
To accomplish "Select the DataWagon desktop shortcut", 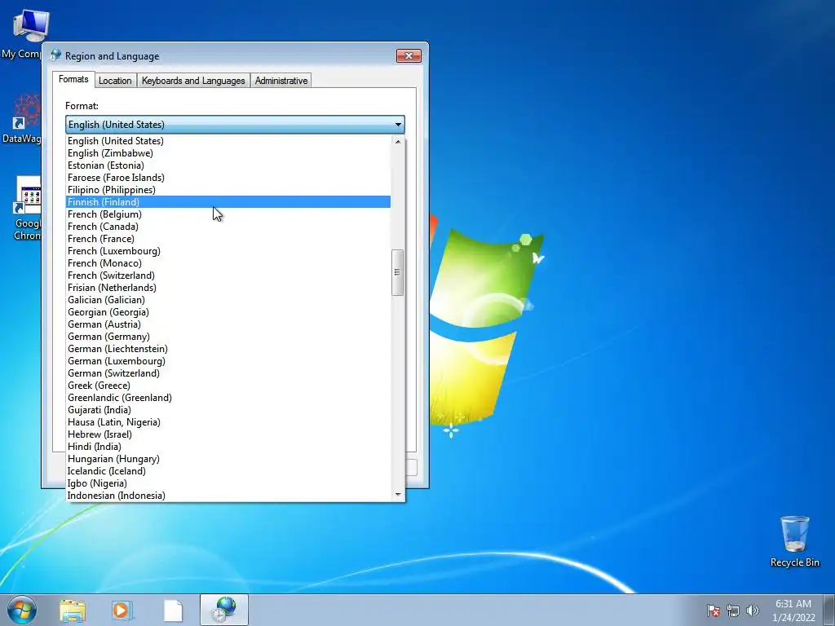I will click(x=21, y=119).
